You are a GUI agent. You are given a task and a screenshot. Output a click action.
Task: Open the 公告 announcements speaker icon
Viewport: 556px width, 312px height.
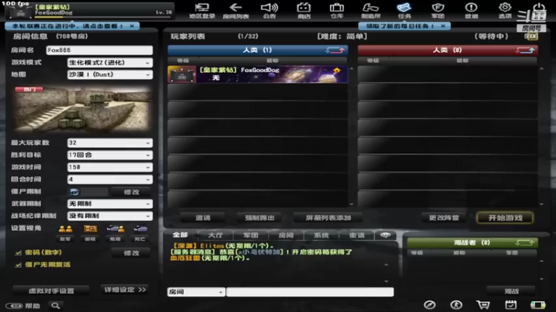pyautogui.click(x=270, y=10)
